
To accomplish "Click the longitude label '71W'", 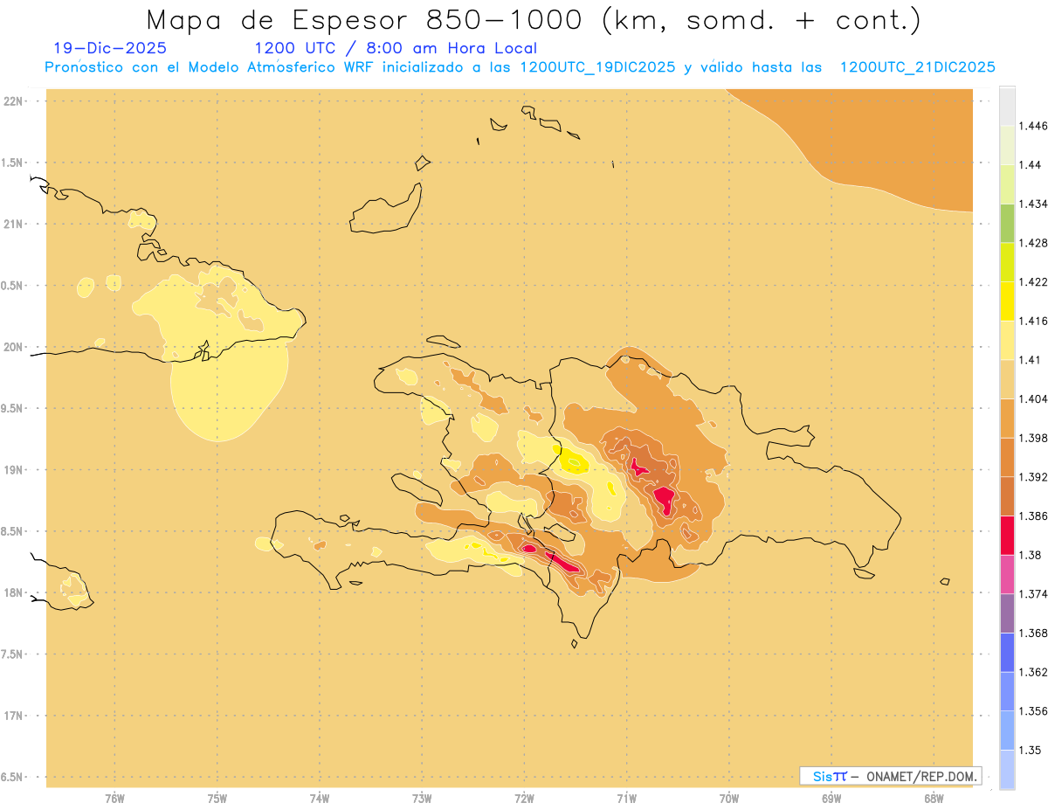I will (x=626, y=798).
